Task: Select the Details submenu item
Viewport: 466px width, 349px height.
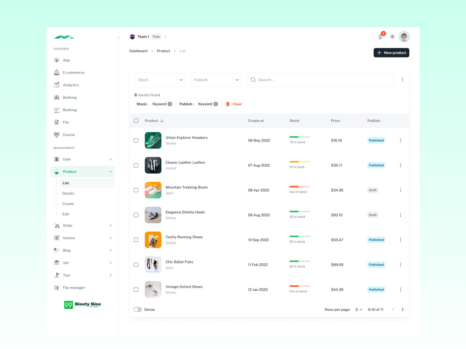Action: pos(87,194)
